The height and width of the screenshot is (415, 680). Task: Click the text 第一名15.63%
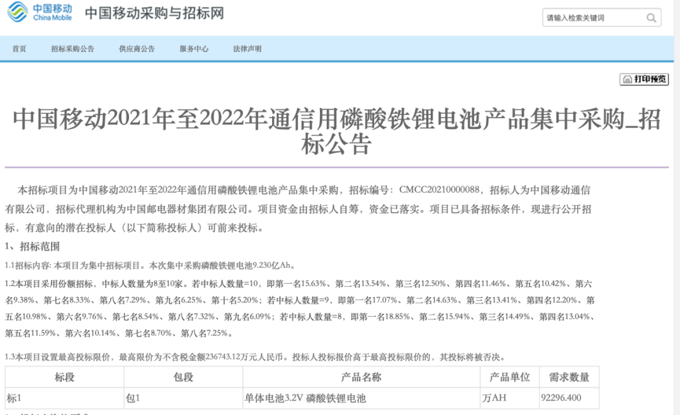coord(300,284)
